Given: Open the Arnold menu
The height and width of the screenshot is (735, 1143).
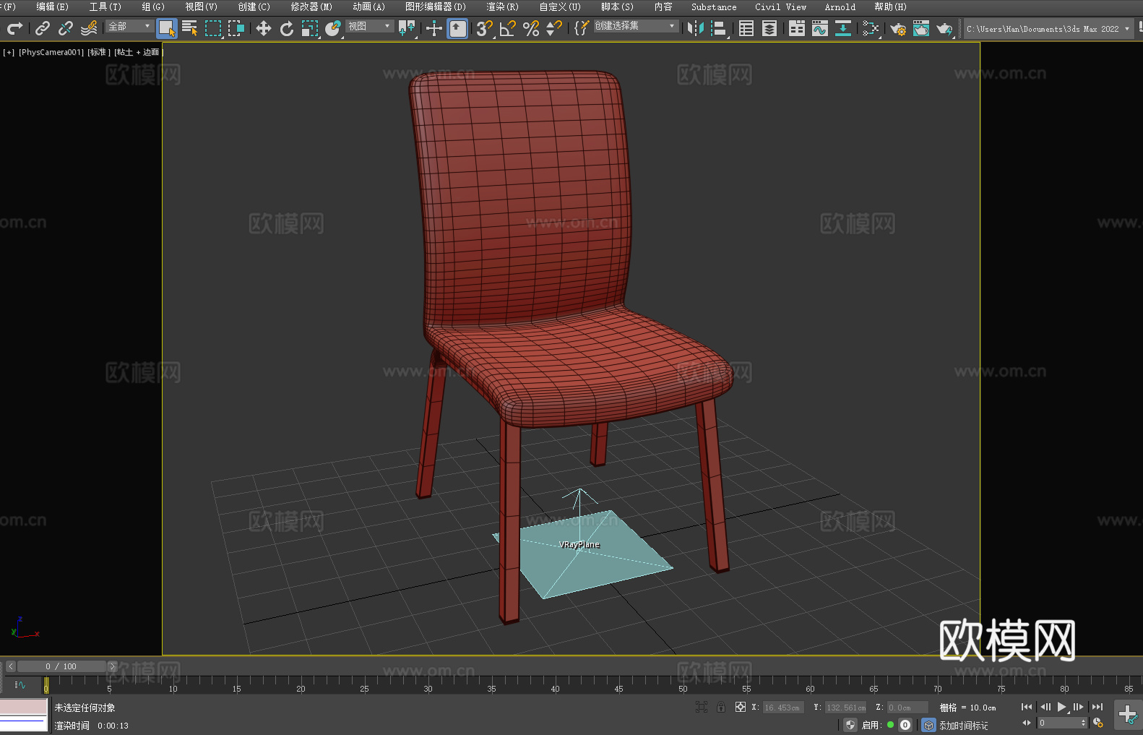Looking at the screenshot, I should (x=840, y=7).
